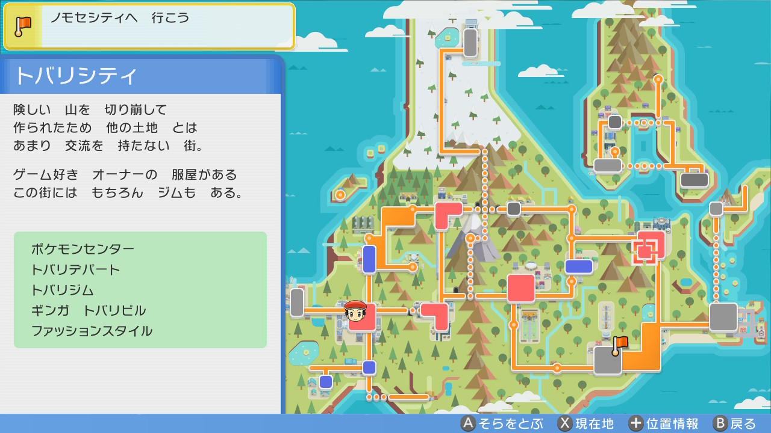This screenshot has width=771, height=433.
Task: Click the トバリシティ town name header
Action: 76,76
